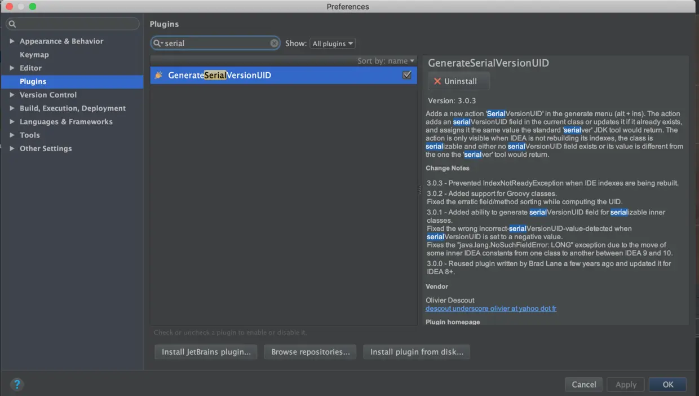Open vendor email link descout underscore olivier
This screenshot has width=699, height=396.
tap(491, 309)
